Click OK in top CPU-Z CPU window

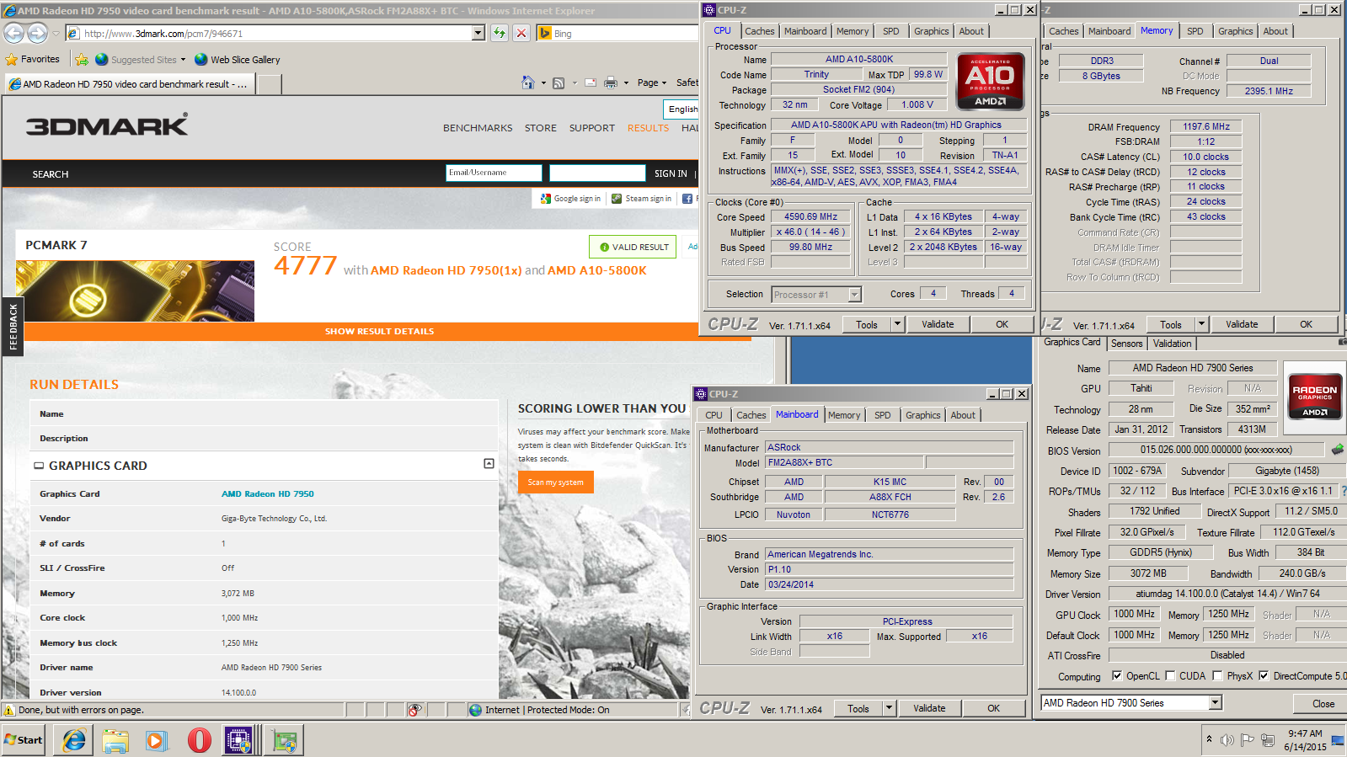(x=1002, y=324)
